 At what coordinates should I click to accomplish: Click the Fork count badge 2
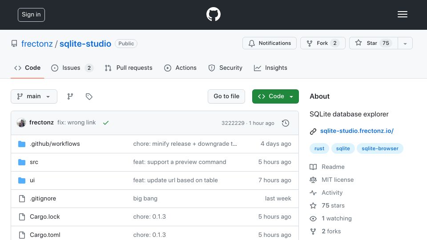click(x=335, y=43)
